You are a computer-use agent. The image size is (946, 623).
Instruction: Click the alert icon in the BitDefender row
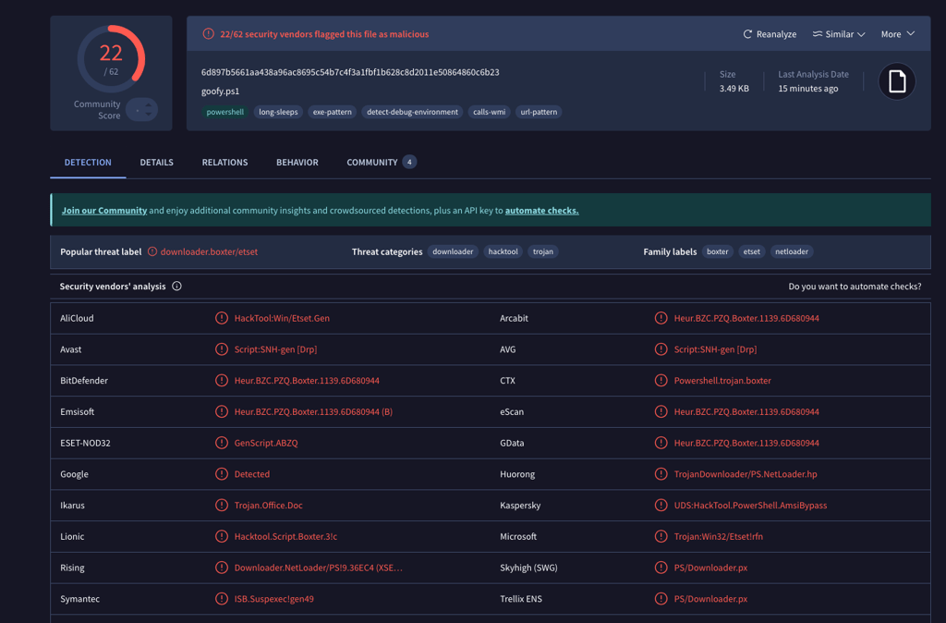222,380
